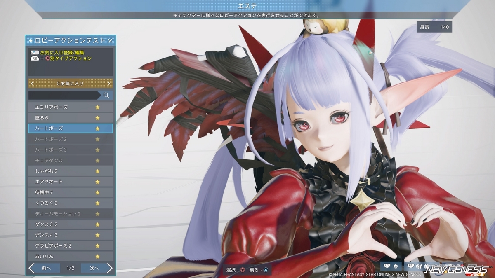
Task: Go to next page with 次へ
Action: 97,268
